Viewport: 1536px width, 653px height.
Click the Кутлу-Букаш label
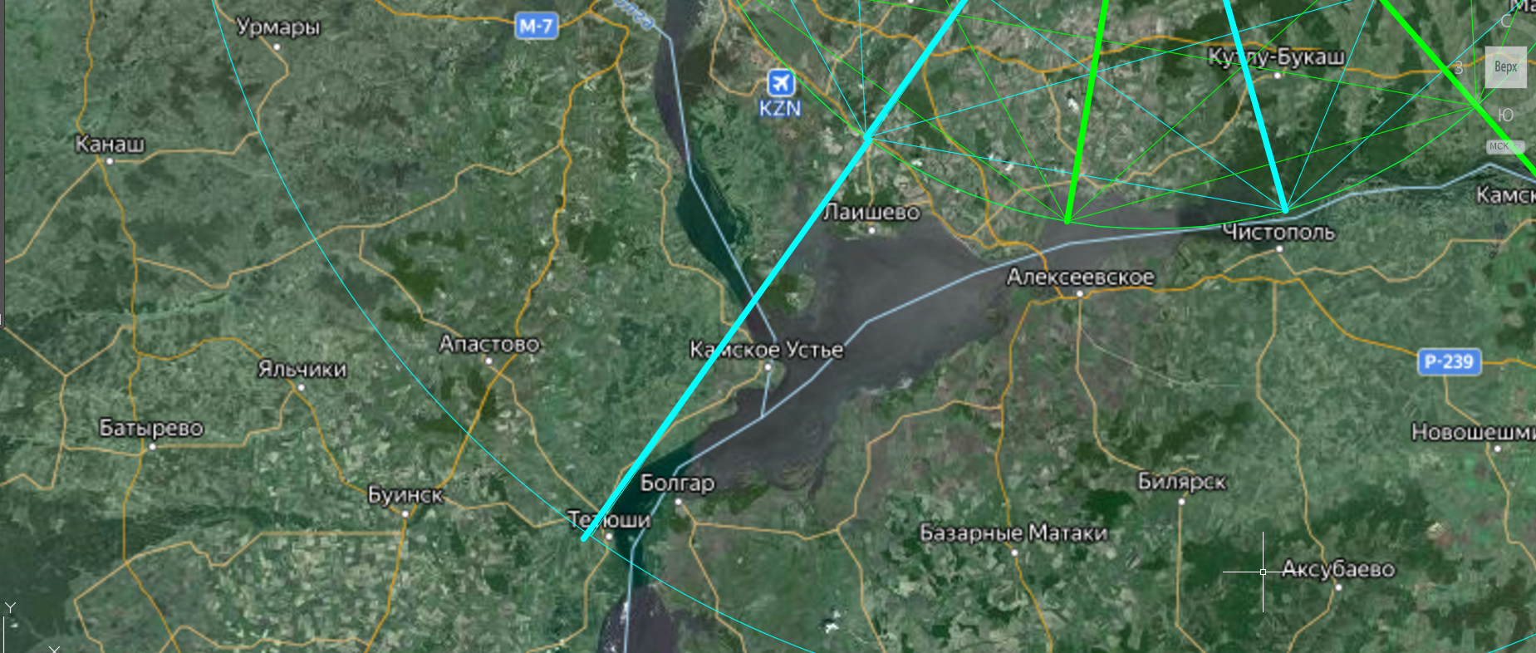[x=1276, y=56]
